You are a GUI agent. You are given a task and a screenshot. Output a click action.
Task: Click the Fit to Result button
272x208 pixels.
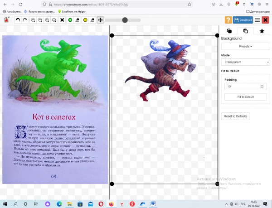tap(245, 97)
